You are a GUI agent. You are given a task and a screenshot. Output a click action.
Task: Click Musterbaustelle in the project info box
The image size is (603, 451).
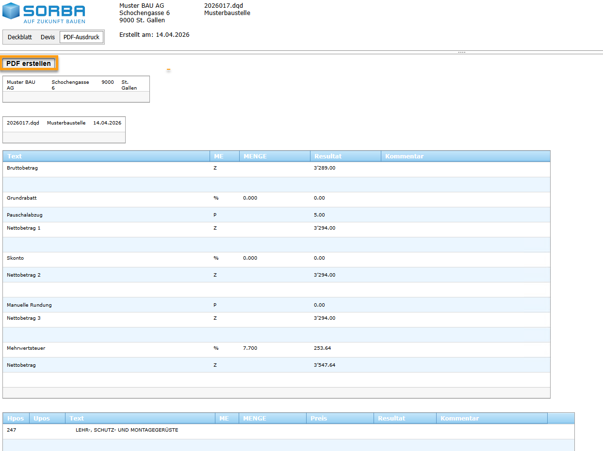coord(66,123)
